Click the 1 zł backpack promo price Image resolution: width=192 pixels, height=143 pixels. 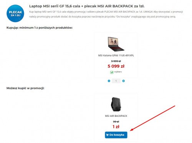tap(116, 127)
